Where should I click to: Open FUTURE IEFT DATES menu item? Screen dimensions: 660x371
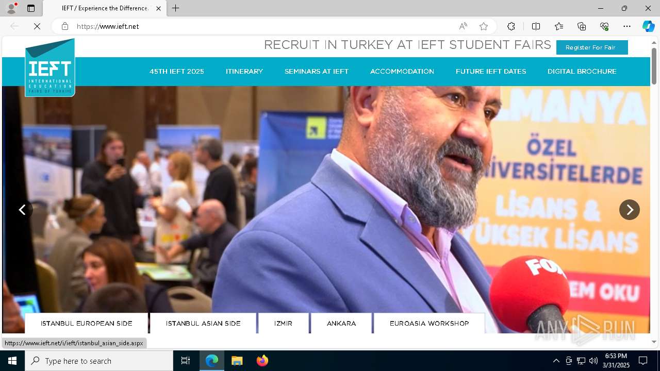click(491, 72)
